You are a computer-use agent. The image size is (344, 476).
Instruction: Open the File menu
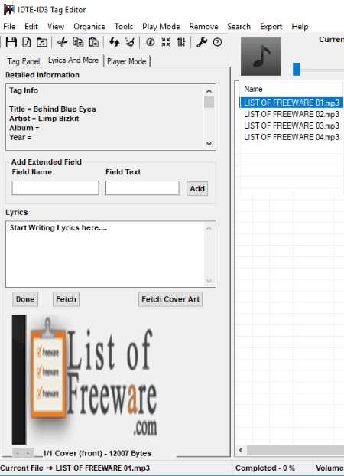[x=9, y=27]
